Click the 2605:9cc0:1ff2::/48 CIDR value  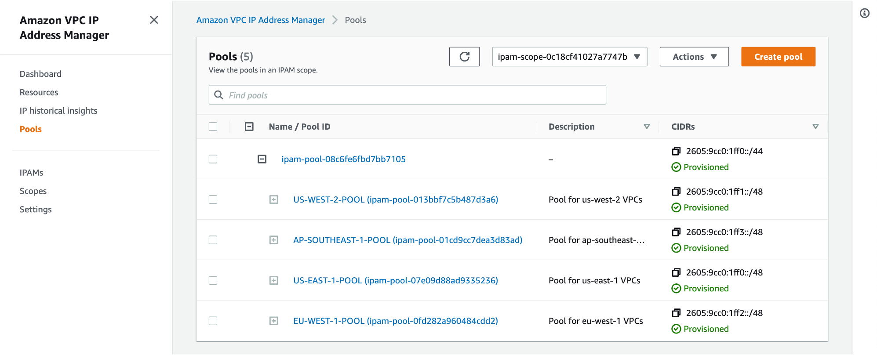click(x=724, y=313)
